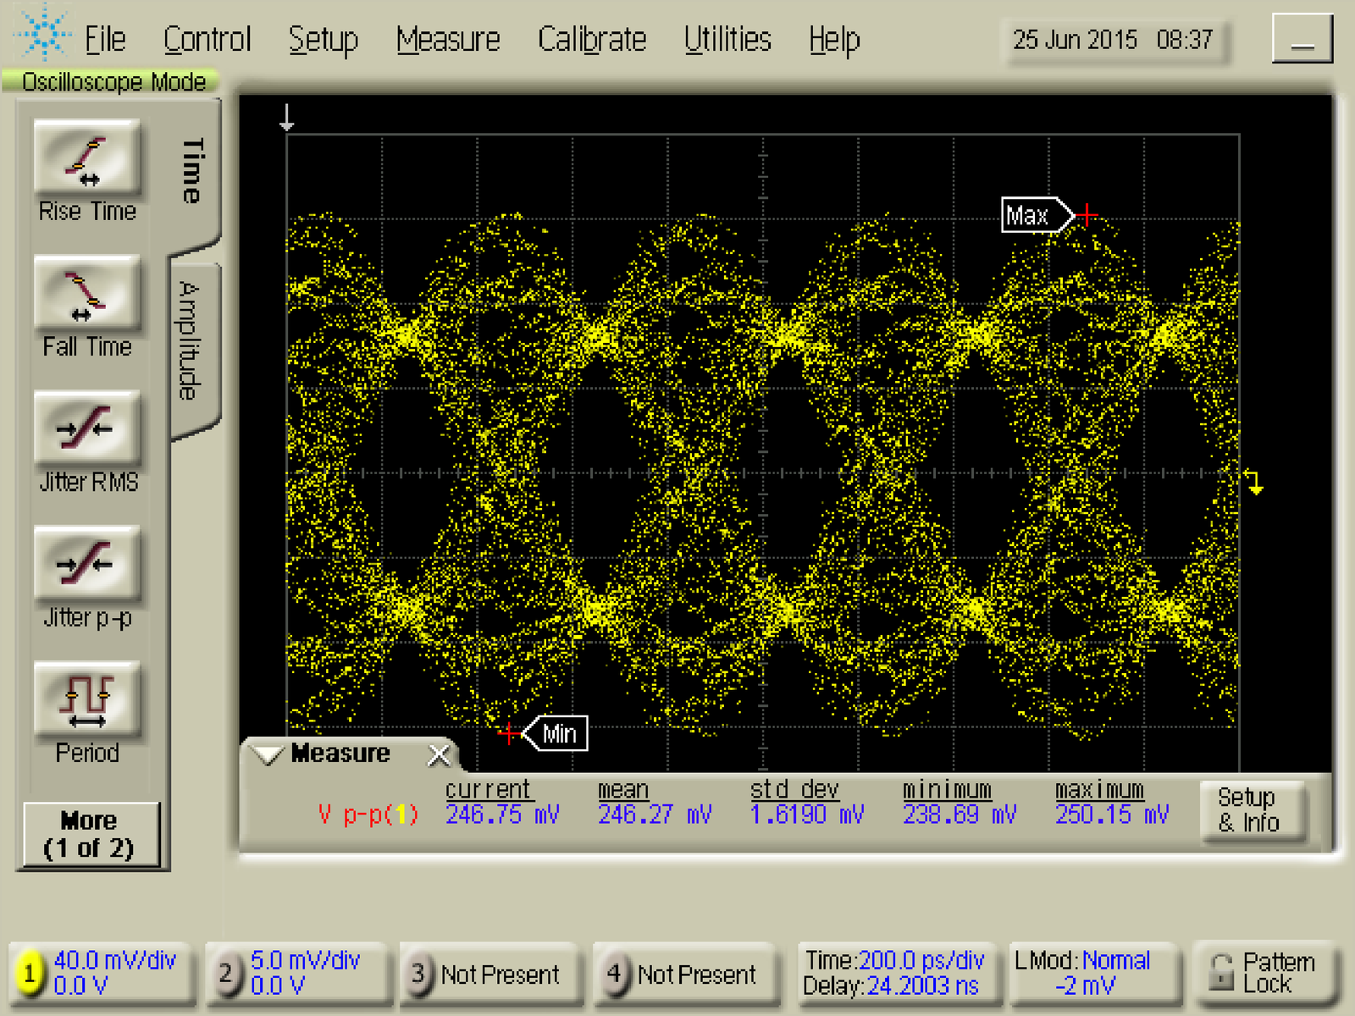This screenshot has width=1355, height=1016.
Task: Click the Jitter RMS measurement icon
Action: [x=86, y=428]
